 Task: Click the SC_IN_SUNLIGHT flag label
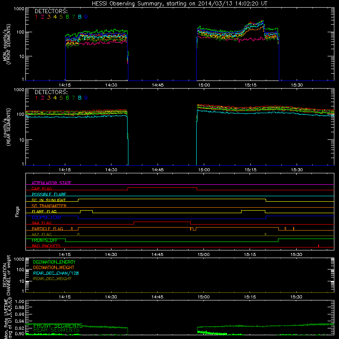(x=49, y=200)
